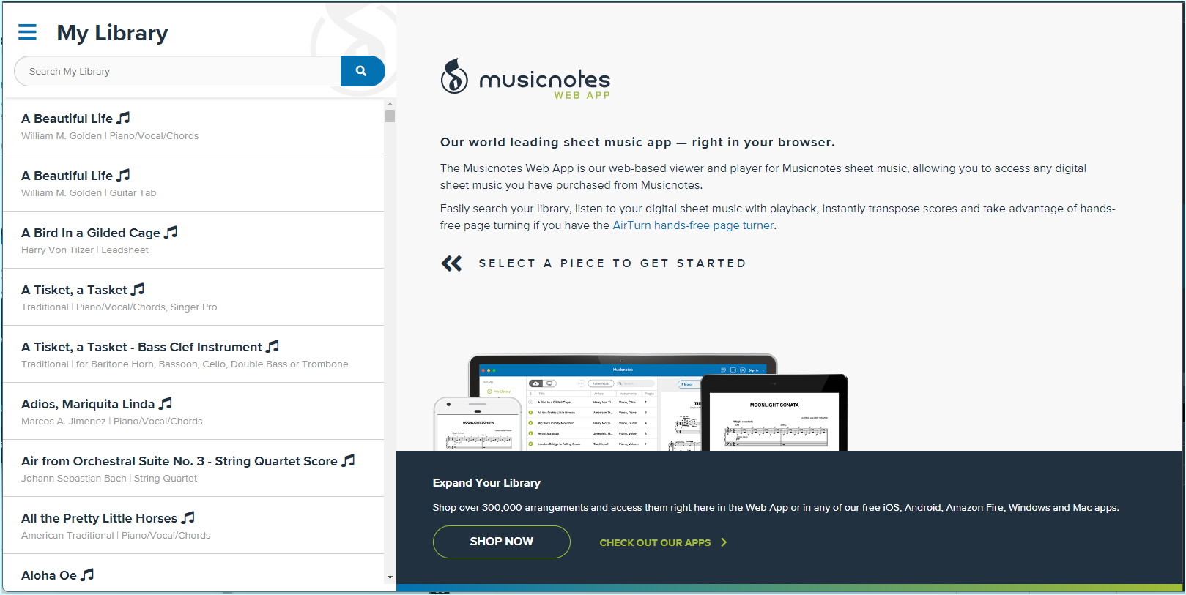Select Air from Orchestral Suite No. 3
Screen dimensions: 1186x595
click(x=193, y=468)
